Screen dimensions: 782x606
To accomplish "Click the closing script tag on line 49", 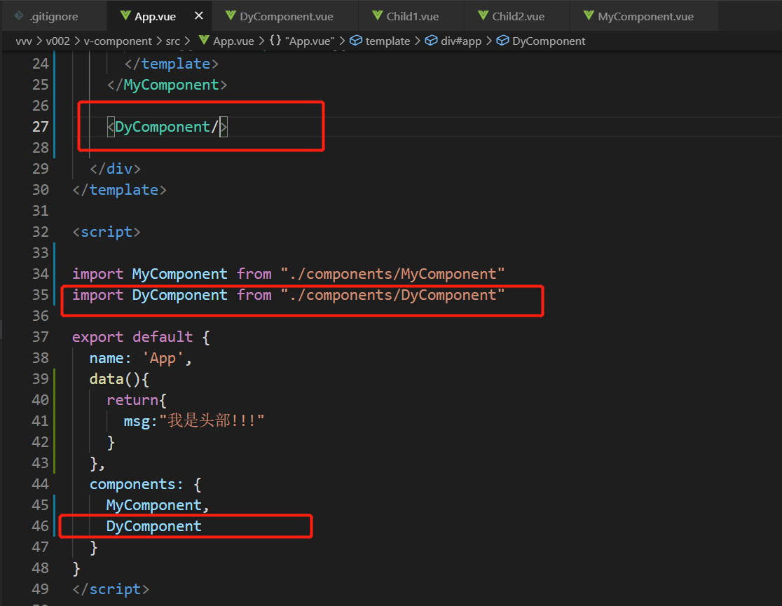I will tap(111, 589).
